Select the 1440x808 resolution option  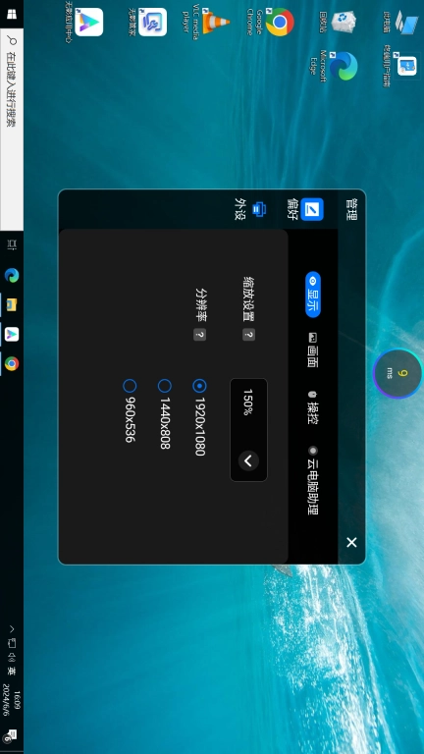[x=165, y=414]
